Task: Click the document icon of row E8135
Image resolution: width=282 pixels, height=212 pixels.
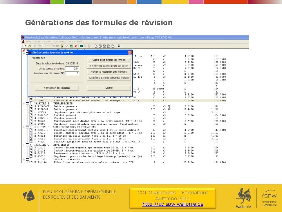Action: click(31, 121)
